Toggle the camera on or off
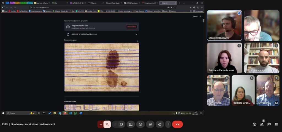This screenshot has width=282, height=132. point(121,124)
